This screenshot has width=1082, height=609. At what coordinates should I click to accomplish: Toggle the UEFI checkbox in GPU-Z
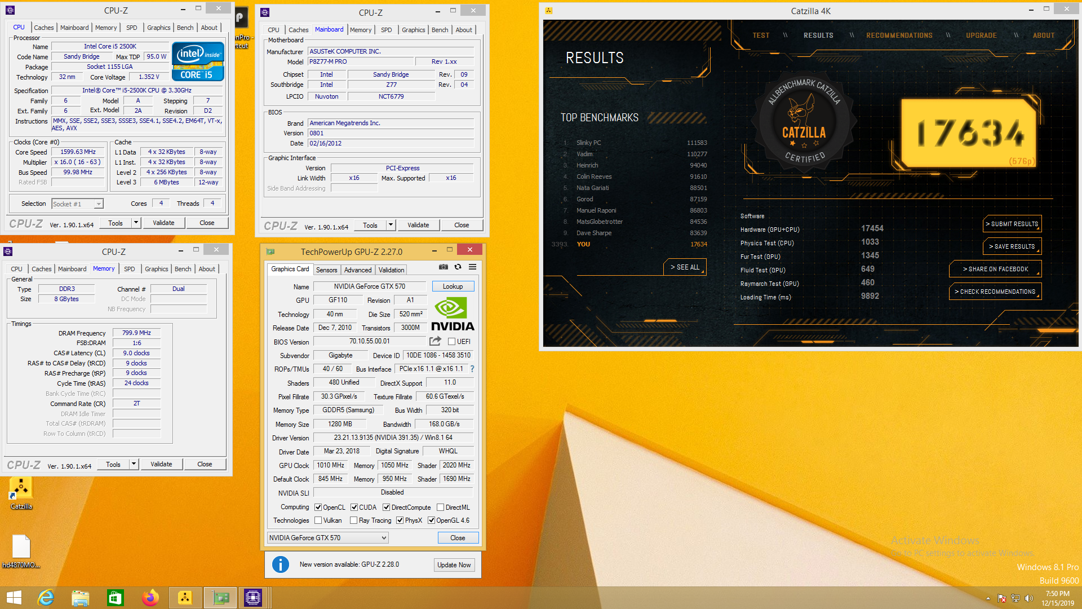pos(451,342)
